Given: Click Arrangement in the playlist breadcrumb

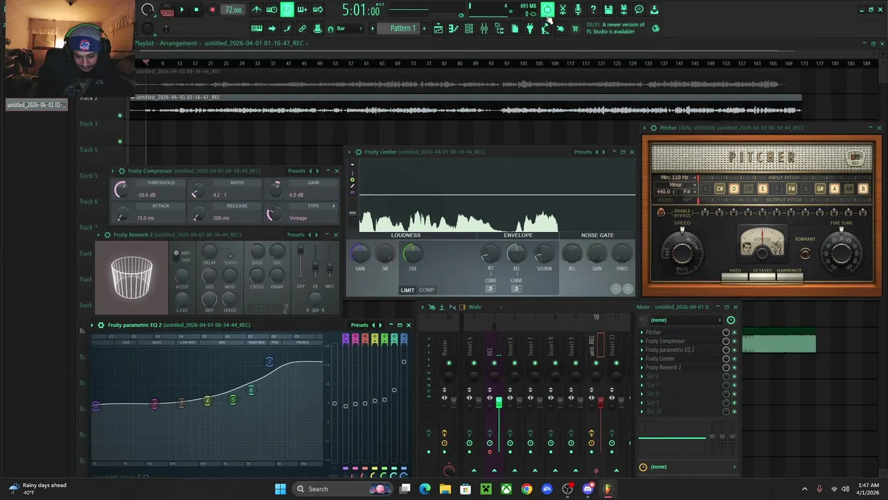Looking at the screenshot, I should (178, 43).
